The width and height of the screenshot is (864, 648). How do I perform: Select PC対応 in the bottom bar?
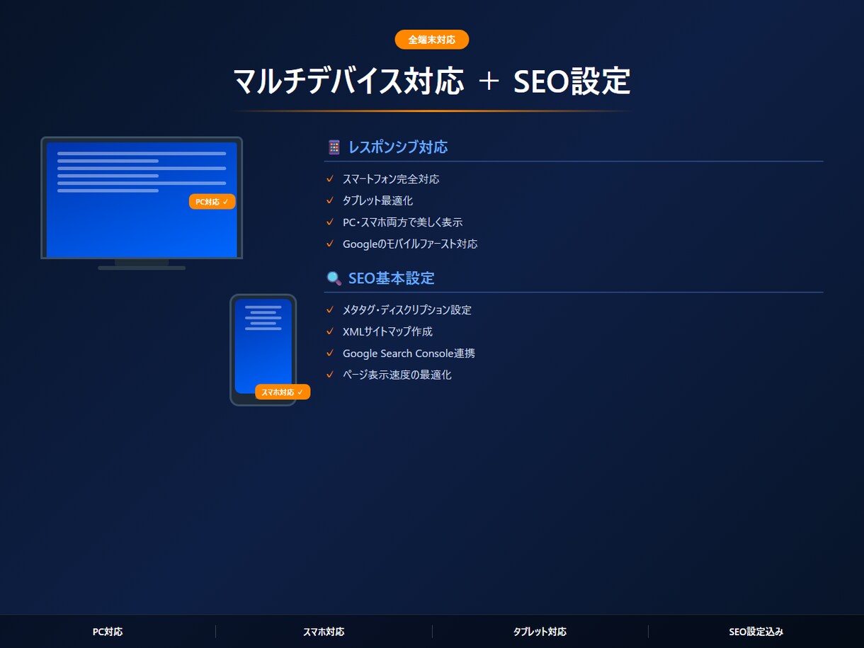tap(108, 632)
